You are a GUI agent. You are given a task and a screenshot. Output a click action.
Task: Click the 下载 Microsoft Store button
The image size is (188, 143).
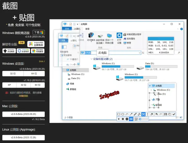(x=39, y=32)
